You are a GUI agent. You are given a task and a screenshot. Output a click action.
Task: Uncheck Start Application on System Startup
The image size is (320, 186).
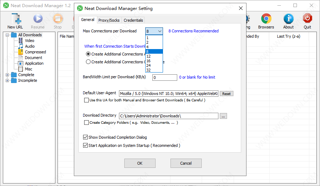tap(86, 145)
